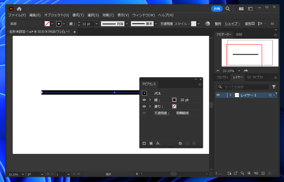Click the 共有 share button
This screenshot has height=182, width=284.
(x=217, y=9)
